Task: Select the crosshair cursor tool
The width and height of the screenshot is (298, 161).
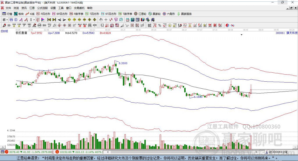Action: pos(106,20)
